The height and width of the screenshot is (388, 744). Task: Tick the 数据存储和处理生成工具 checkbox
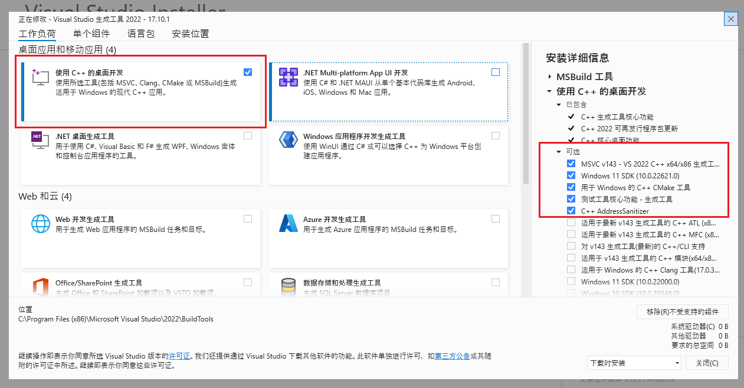click(496, 282)
